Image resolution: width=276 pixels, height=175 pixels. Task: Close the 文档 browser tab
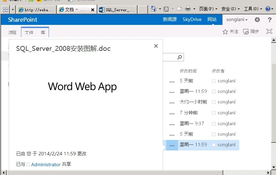coord(93,10)
